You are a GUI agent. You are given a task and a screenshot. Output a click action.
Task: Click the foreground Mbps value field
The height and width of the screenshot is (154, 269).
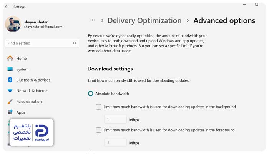[x=115, y=142]
